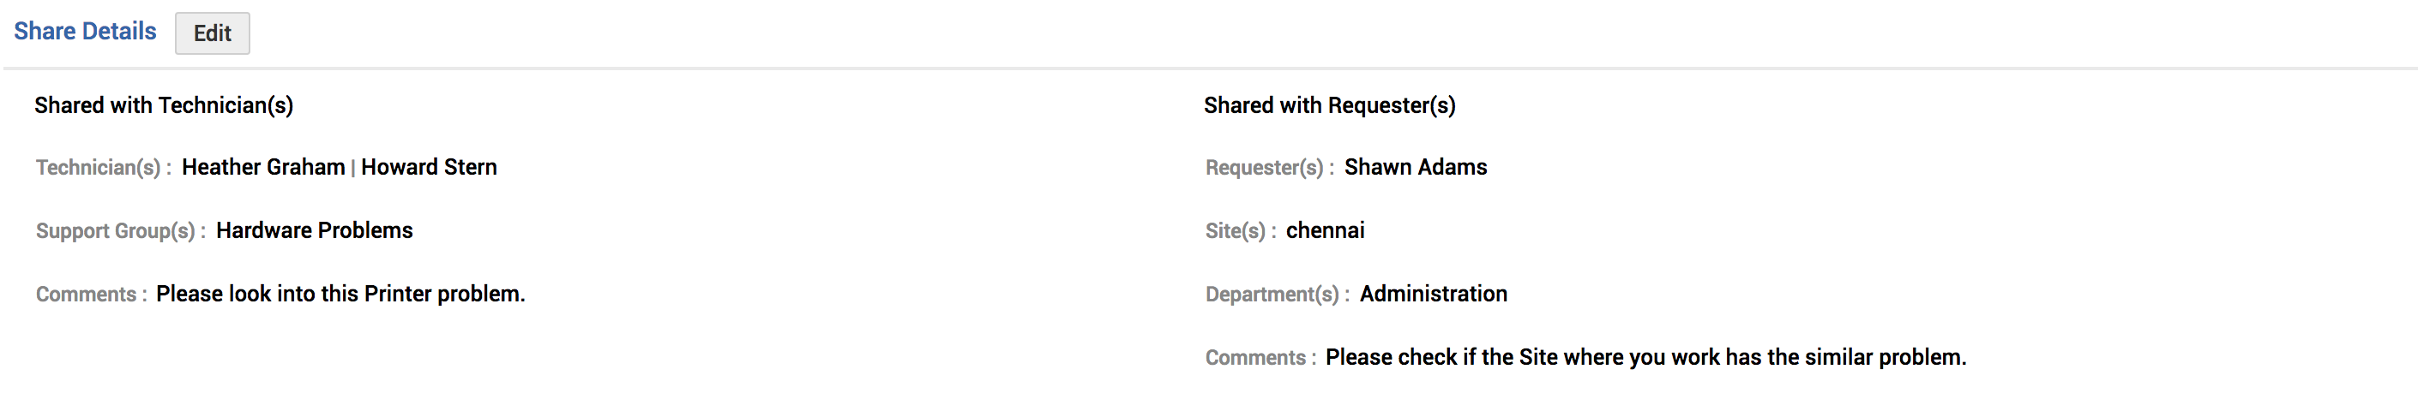Click the Edit button
The height and width of the screenshot is (411, 2418).
tap(212, 33)
